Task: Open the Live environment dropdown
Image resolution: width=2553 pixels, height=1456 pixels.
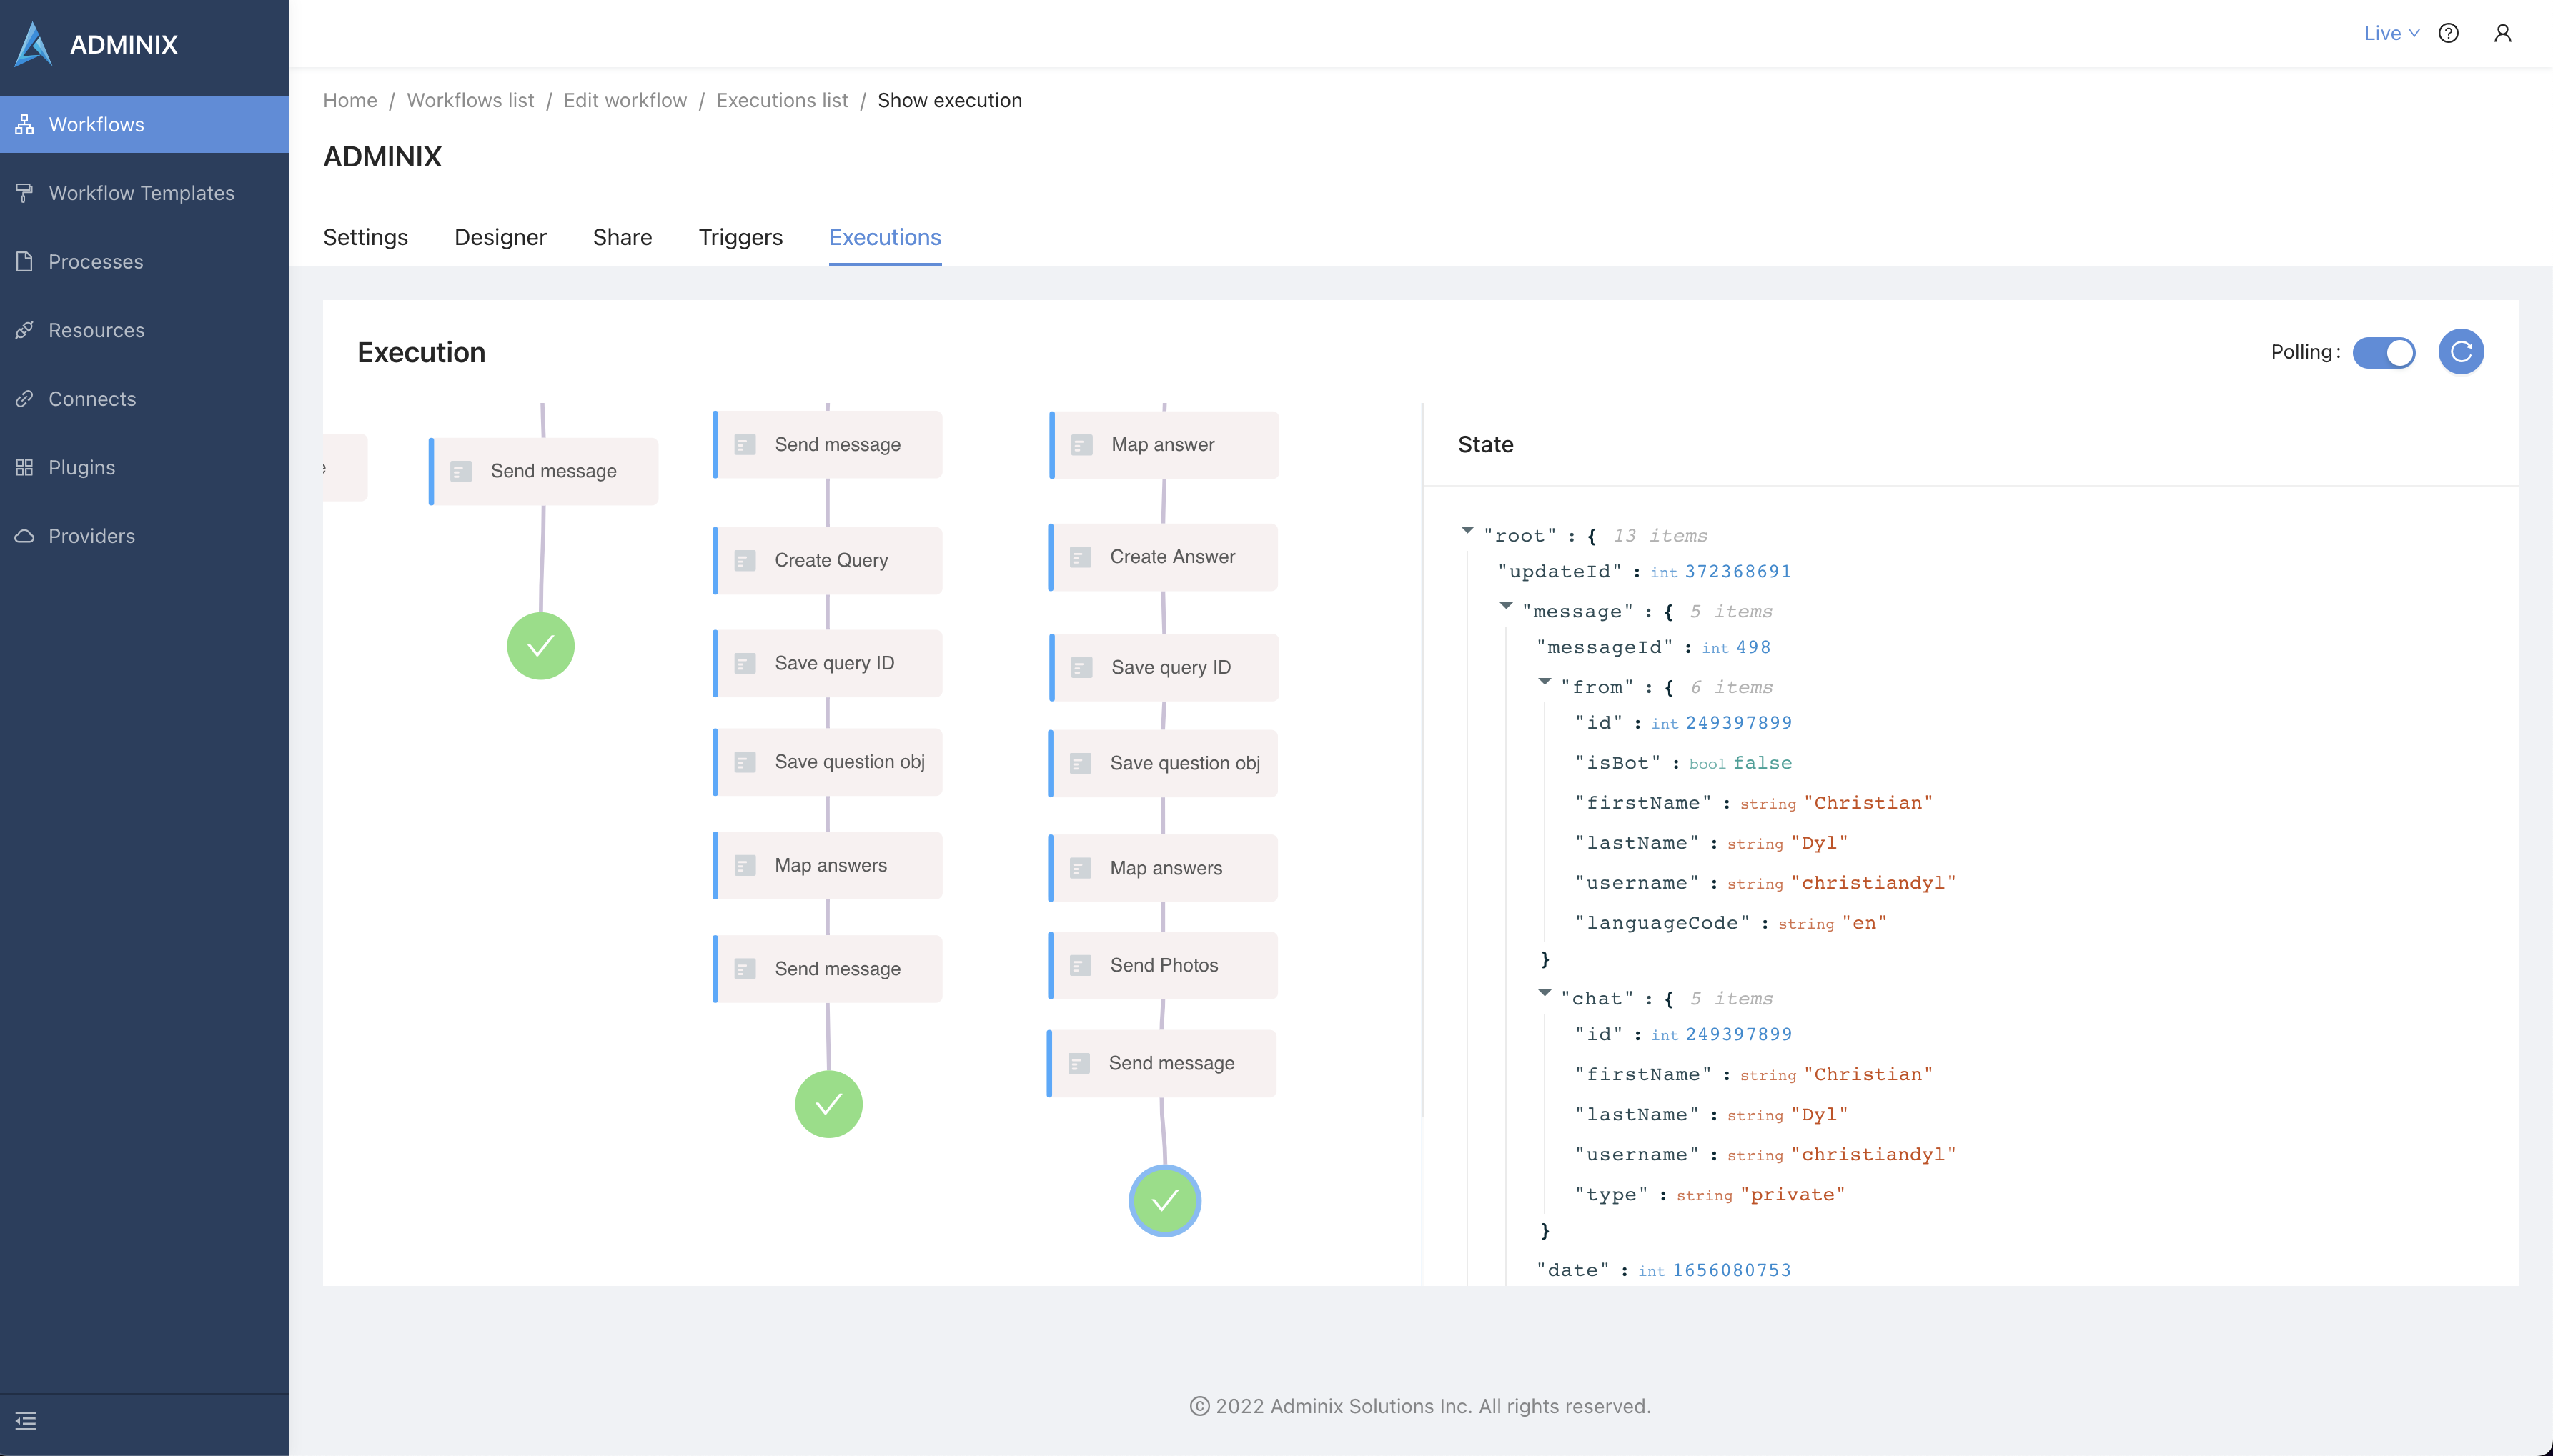Action: 2391,33
